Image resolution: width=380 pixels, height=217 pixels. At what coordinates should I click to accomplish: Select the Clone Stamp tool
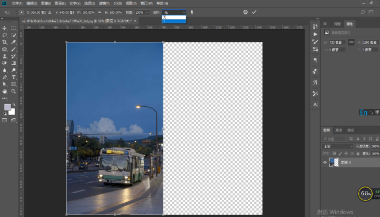5,56
